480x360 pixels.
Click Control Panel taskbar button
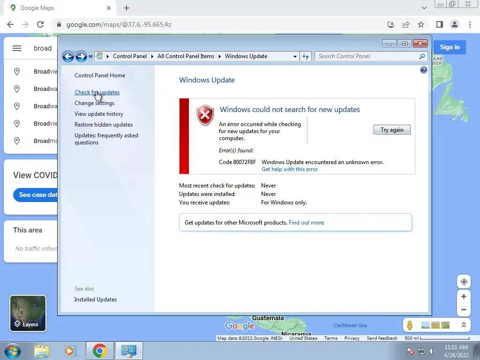coord(128,351)
